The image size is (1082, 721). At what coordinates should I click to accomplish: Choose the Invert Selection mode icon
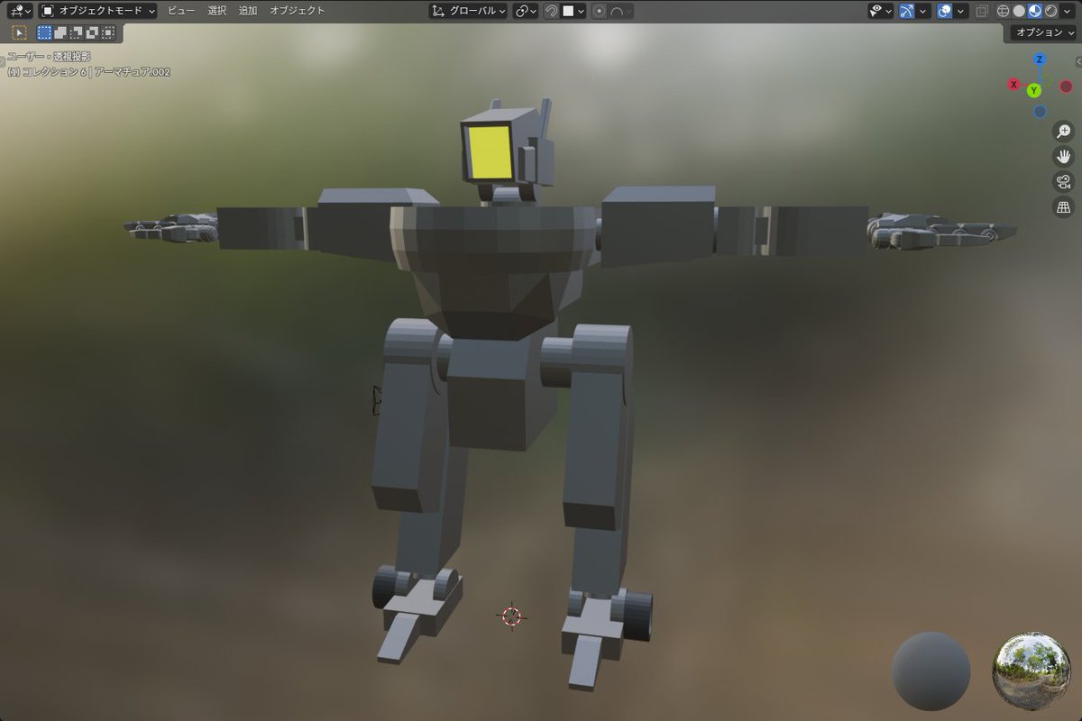(x=92, y=32)
